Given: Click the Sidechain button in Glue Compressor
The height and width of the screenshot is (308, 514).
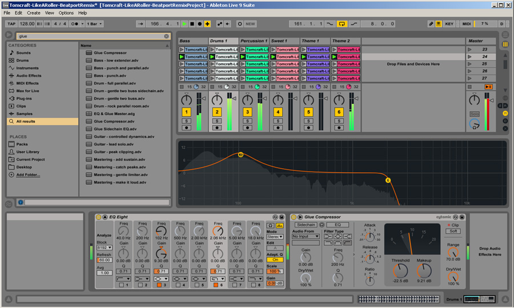Looking at the screenshot, I should tap(306, 225).
